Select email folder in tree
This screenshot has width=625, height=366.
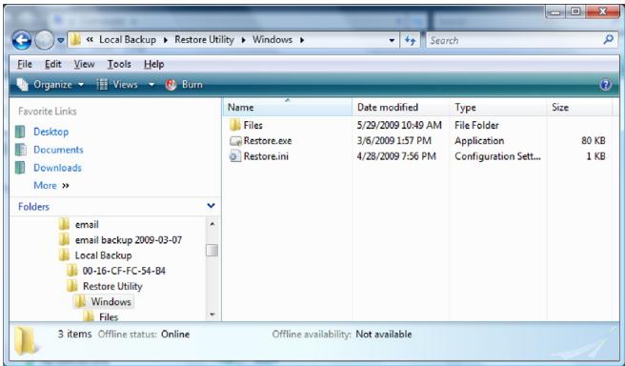pyautogui.click(x=87, y=225)
